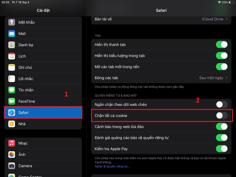Tap the Safari compass icon
Image resolution: width=236 pixels, height=177 pixels.
[12, 113]
